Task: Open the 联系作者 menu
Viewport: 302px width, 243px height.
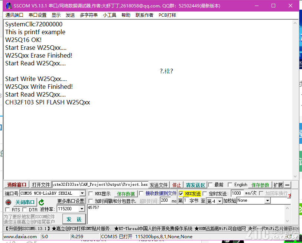Action: 144,15
